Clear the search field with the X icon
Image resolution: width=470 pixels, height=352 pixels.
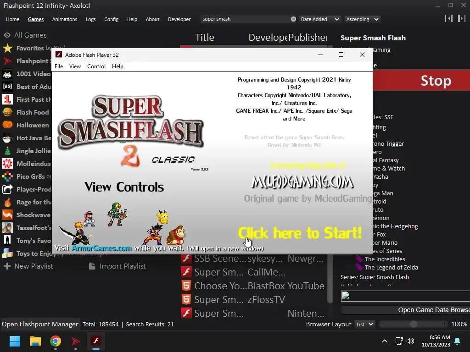(293, 19)
